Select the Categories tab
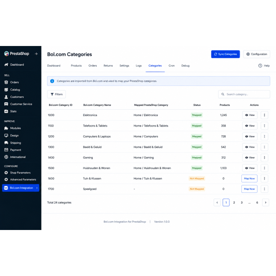 [155, 66]
